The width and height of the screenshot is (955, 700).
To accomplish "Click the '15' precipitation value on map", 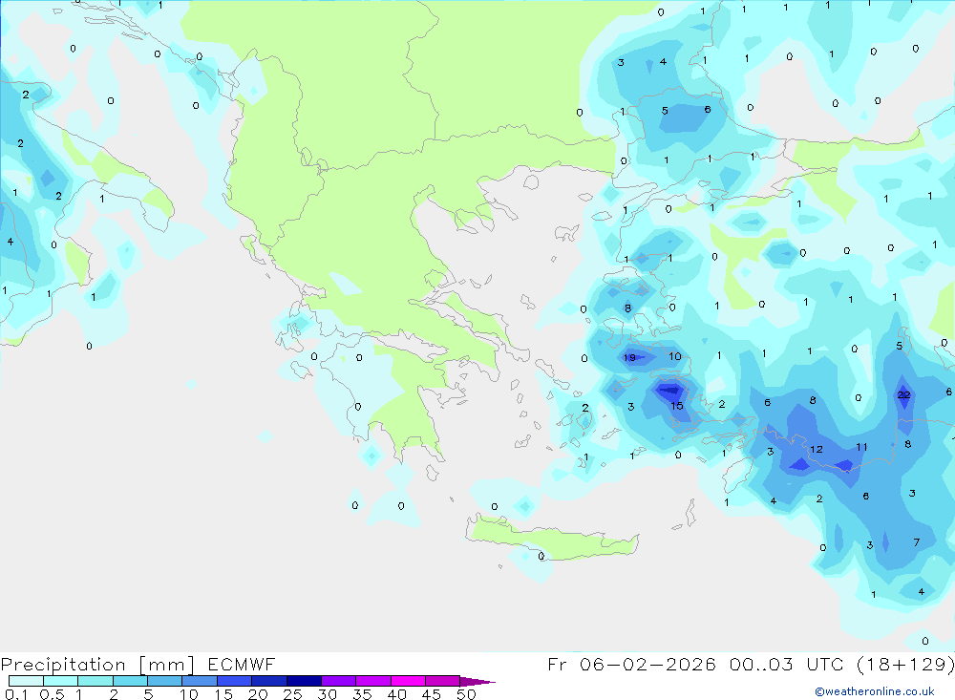I will (x=677, y=406).
